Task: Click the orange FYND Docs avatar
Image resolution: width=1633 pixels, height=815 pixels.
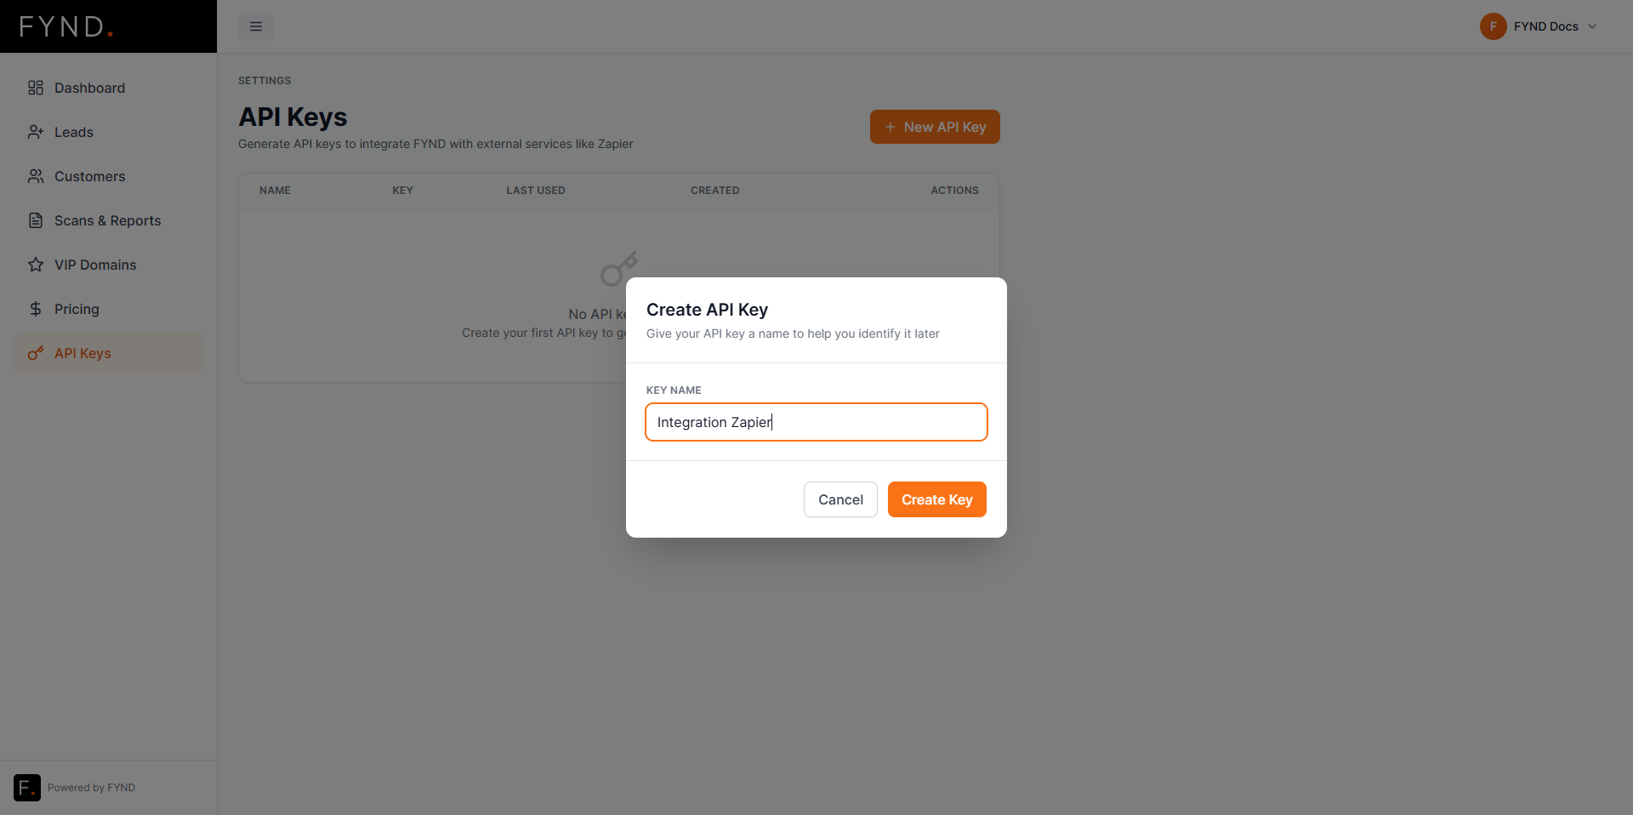Action: [x=1494, y=26]
